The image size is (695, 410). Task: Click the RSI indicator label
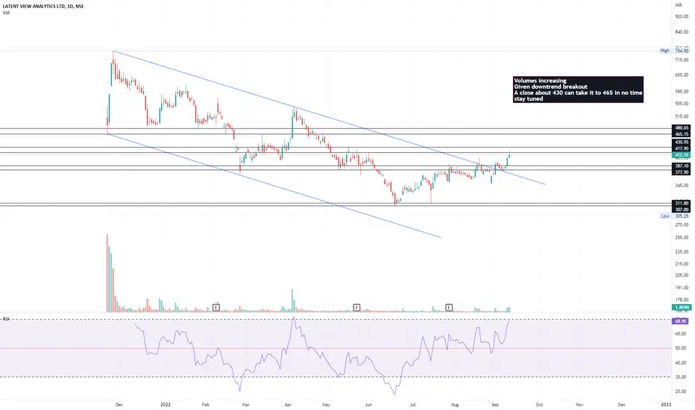click(x=6, y=319)
